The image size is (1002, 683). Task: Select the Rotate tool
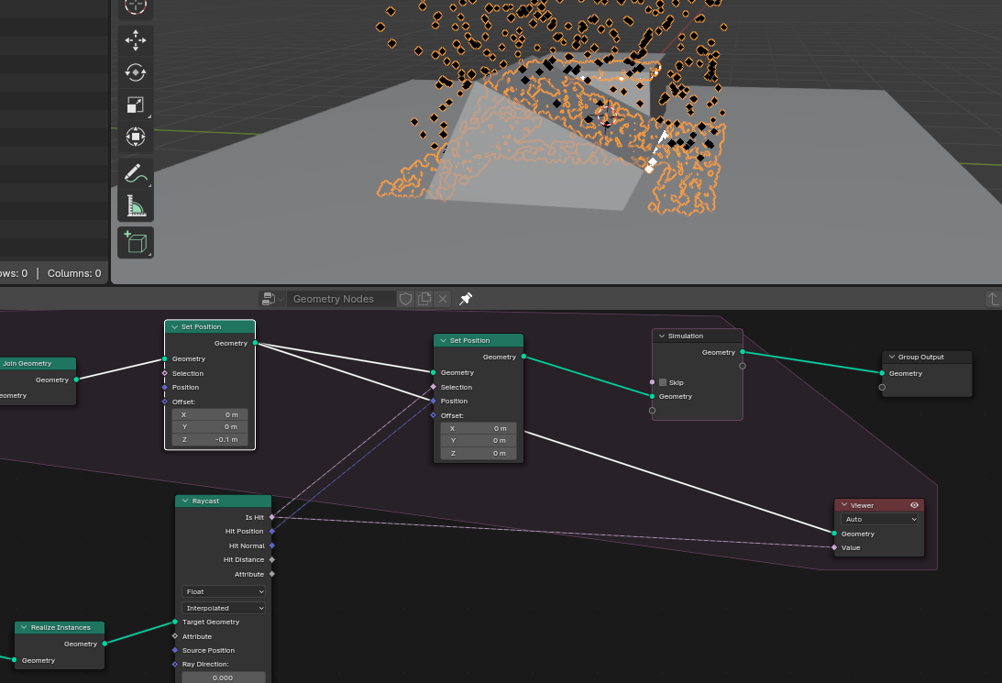coord(136,72)
